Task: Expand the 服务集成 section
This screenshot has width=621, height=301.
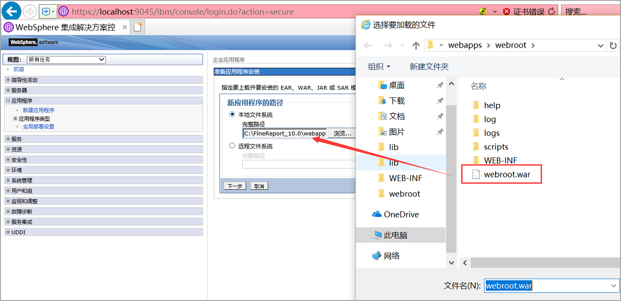Action: [7, 222]
